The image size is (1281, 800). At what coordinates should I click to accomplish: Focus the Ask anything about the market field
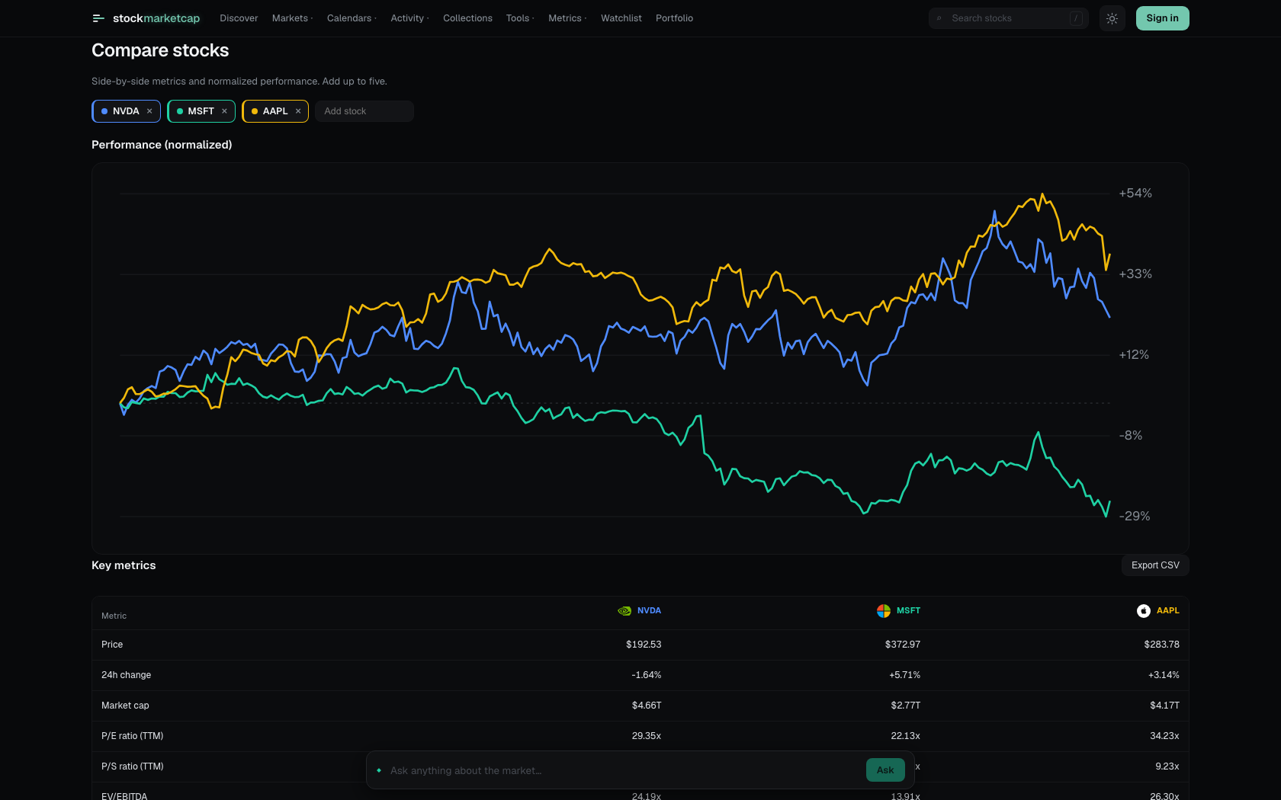tap(625, 770)
